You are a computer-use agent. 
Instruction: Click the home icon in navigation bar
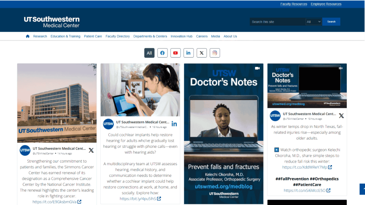click(27, 36)
